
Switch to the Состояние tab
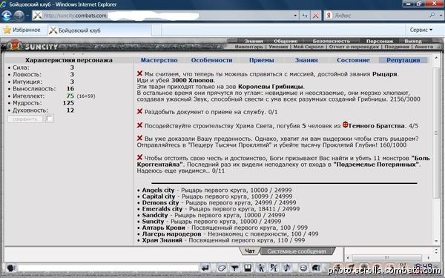pos(353,60)
